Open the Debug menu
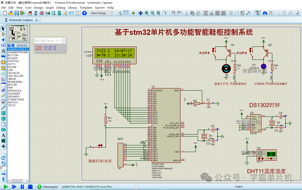 61,8
